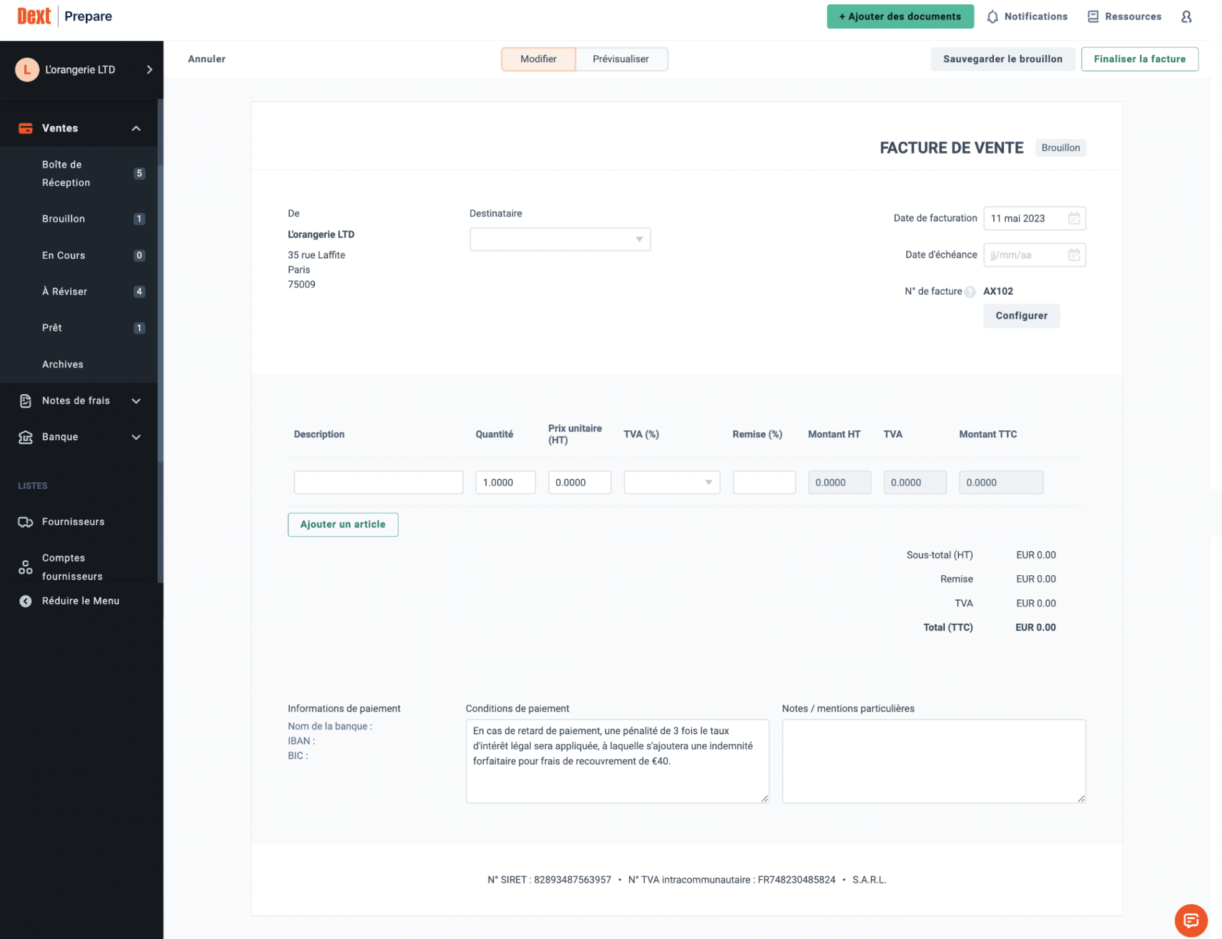Open the Ressources book icon
1222x939 pixels.
click(1093, 17)
